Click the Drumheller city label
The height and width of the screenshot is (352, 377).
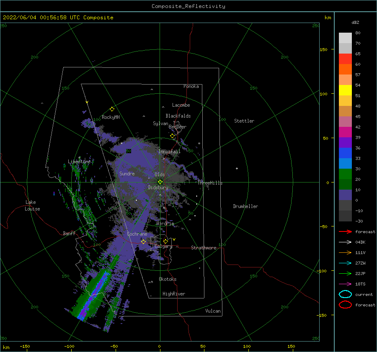pyautogui.click(x=245, y=206)
